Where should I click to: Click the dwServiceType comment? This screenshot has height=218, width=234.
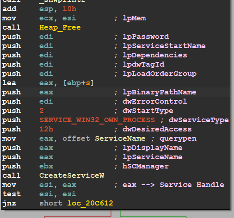(x=198, y=120)
